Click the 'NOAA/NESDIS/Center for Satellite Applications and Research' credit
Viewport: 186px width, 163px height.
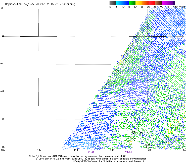pos(109,161)
